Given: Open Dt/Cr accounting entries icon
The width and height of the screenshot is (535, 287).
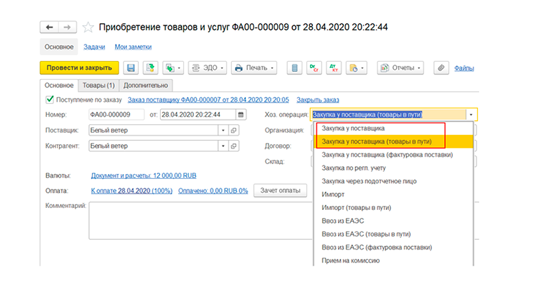Looking at the screenshot, I should pyautogui.click(x=314, y=68).
